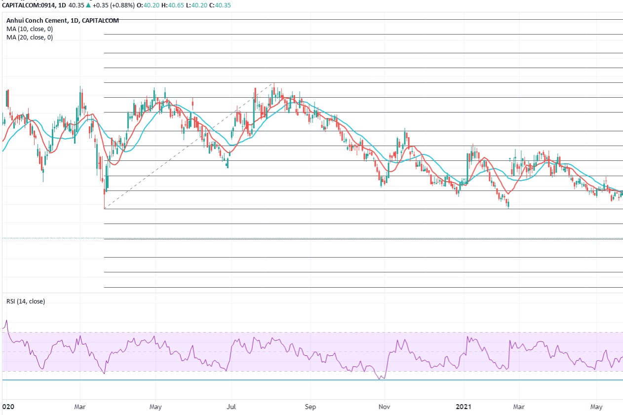Viewport: 623px width, 415px height.
Task: Select the purple RSI line at its November low
Action: click(380, 378)
